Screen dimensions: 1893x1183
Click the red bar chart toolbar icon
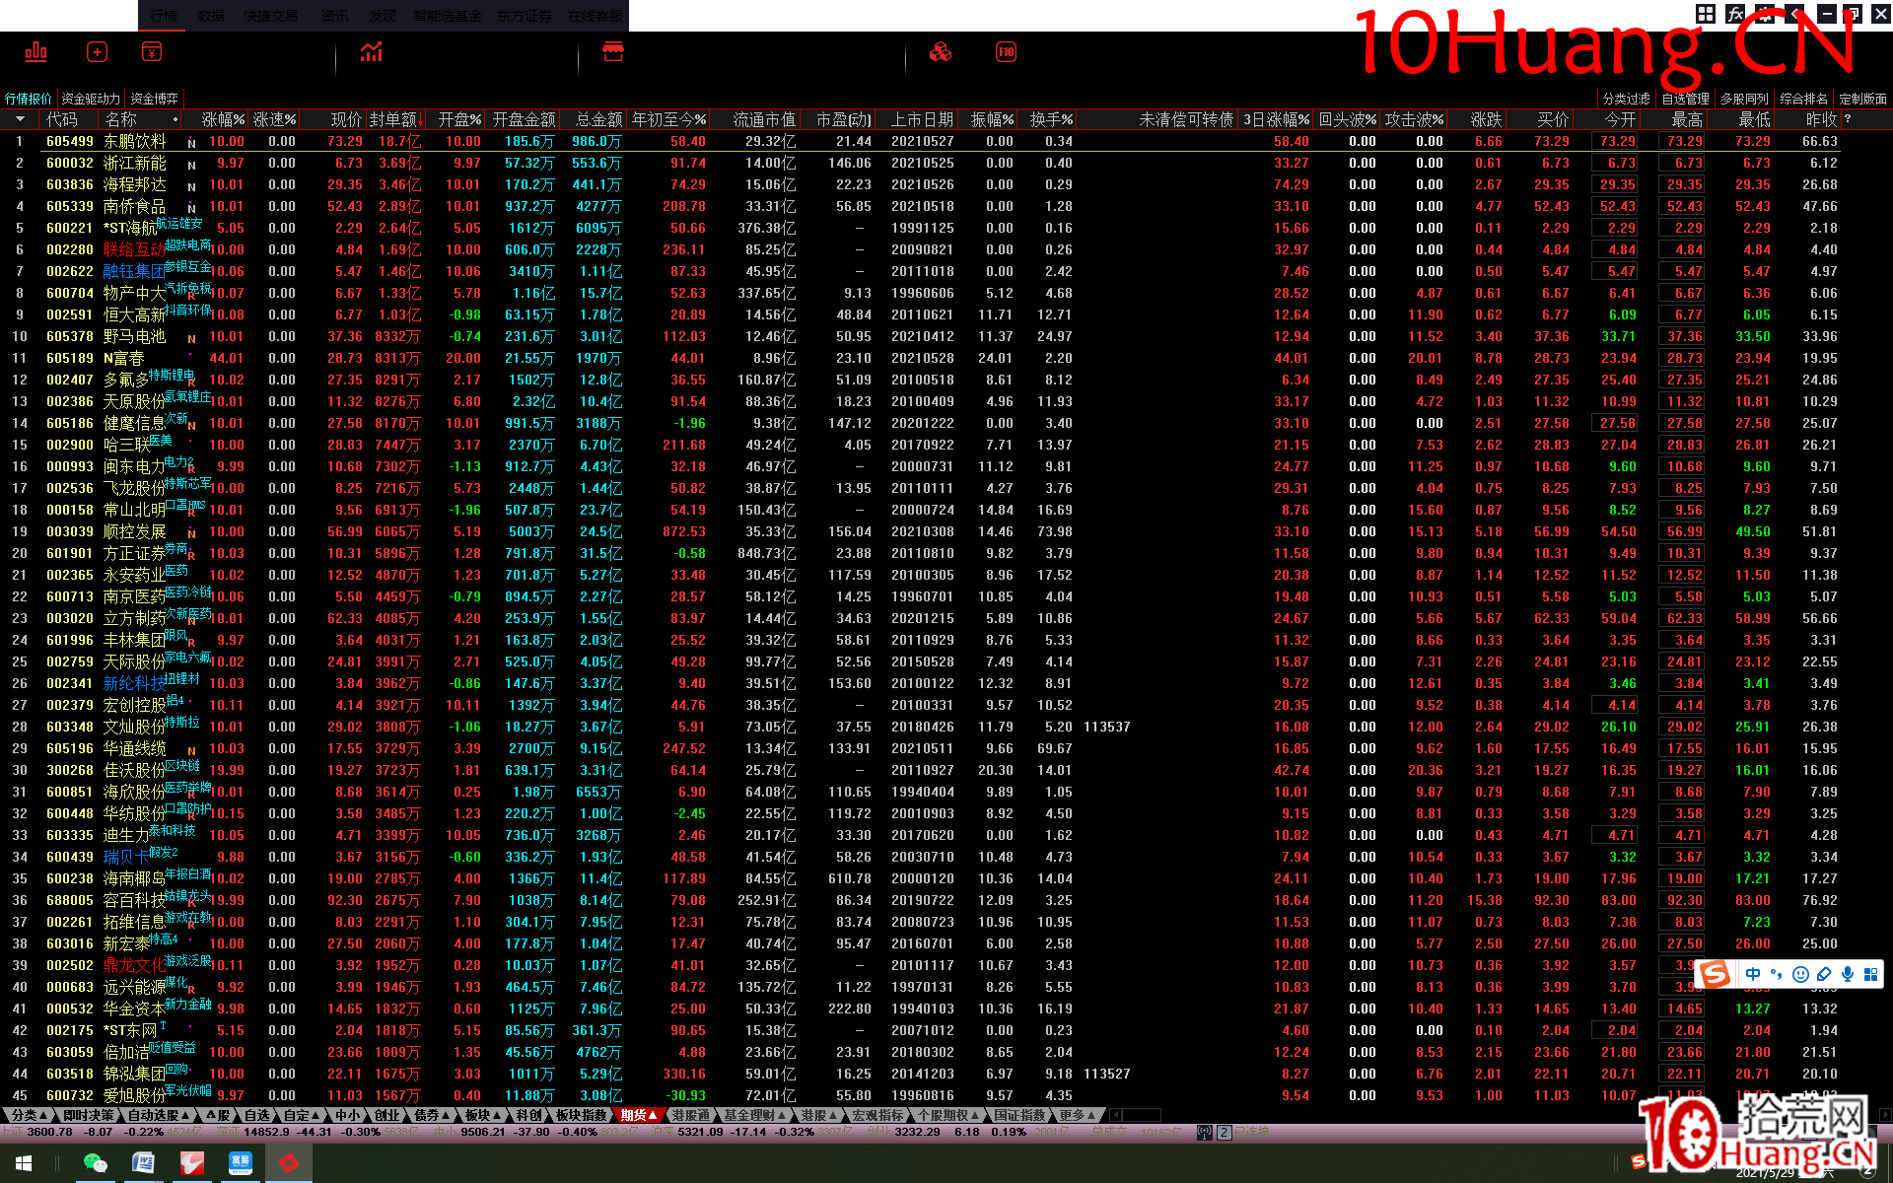(x=36, y=51)
